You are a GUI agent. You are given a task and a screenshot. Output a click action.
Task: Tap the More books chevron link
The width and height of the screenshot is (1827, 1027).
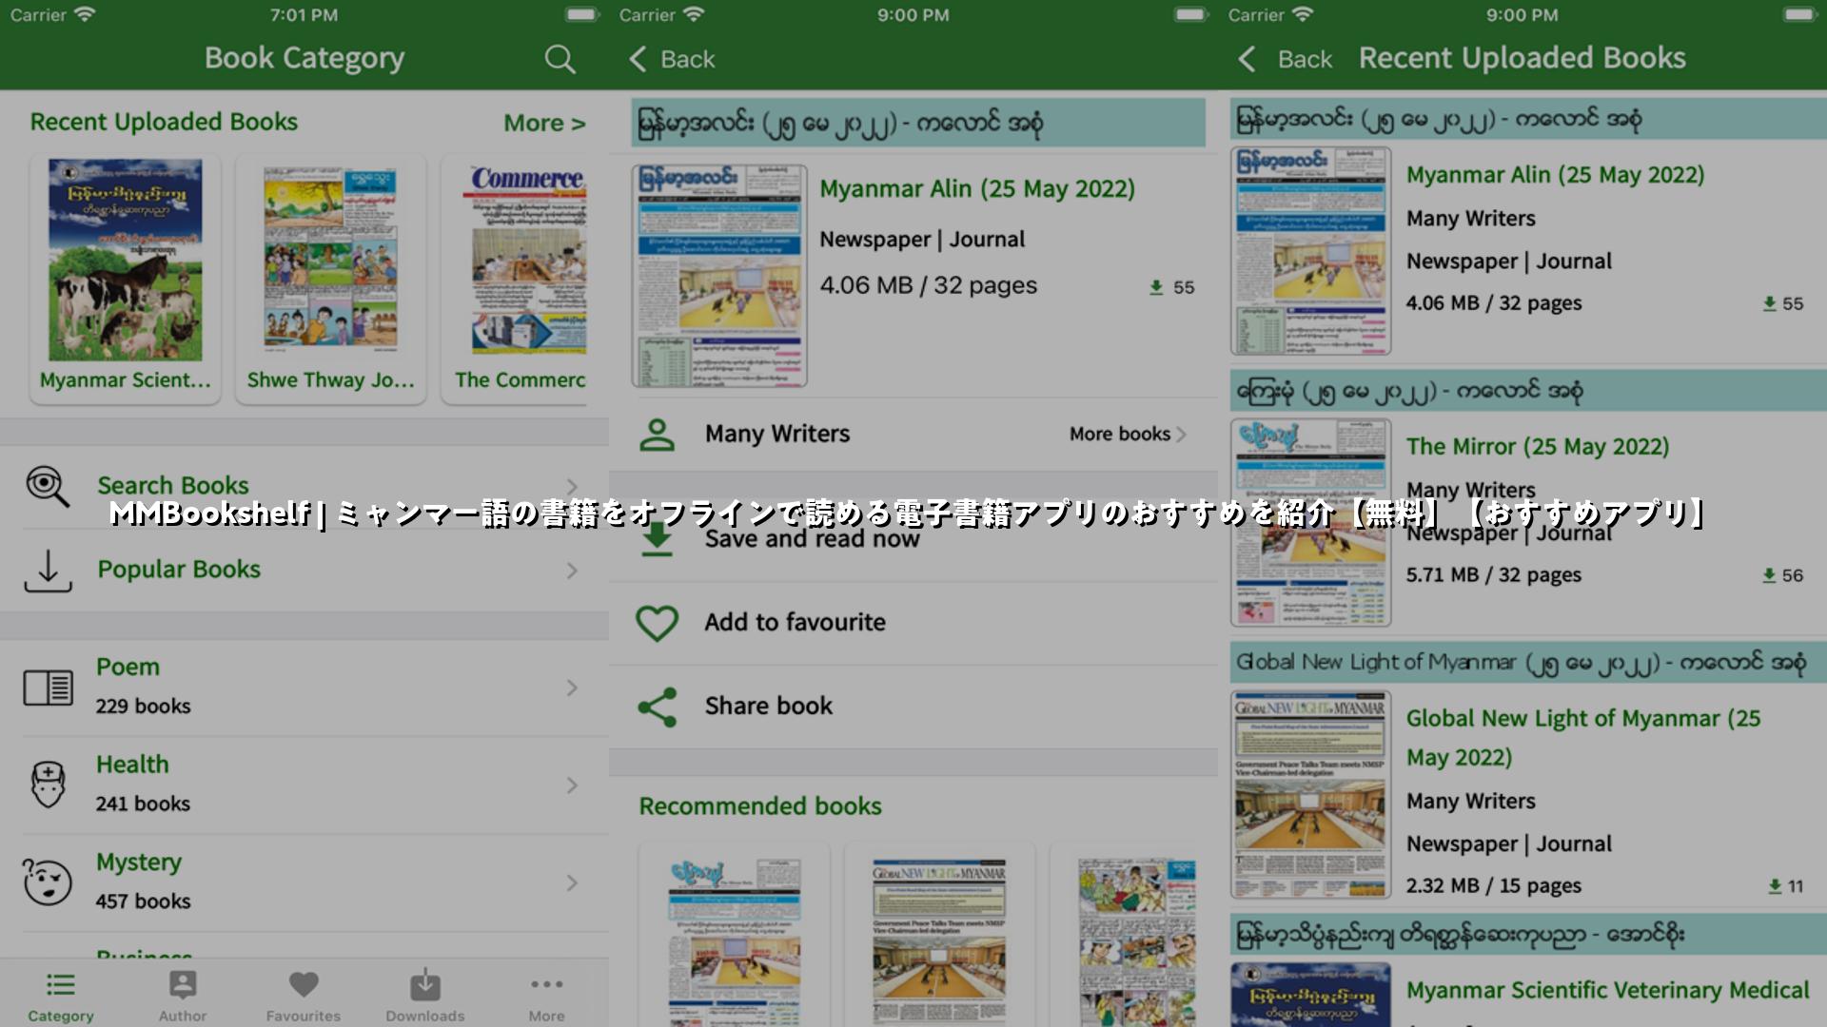point(1128,435)
